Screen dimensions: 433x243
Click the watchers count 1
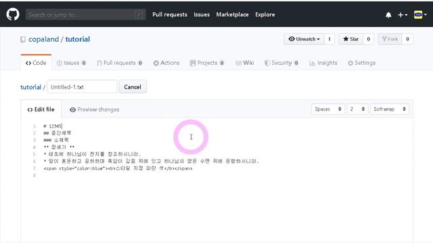coord(329,39)
